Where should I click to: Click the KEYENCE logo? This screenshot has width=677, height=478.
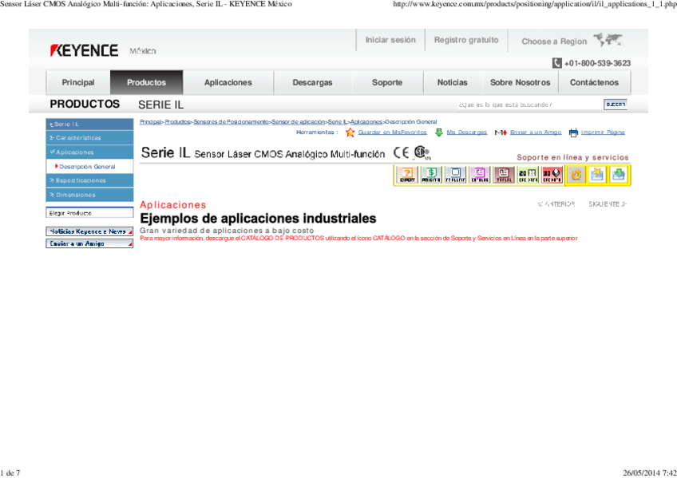click(x=84, y=50)
